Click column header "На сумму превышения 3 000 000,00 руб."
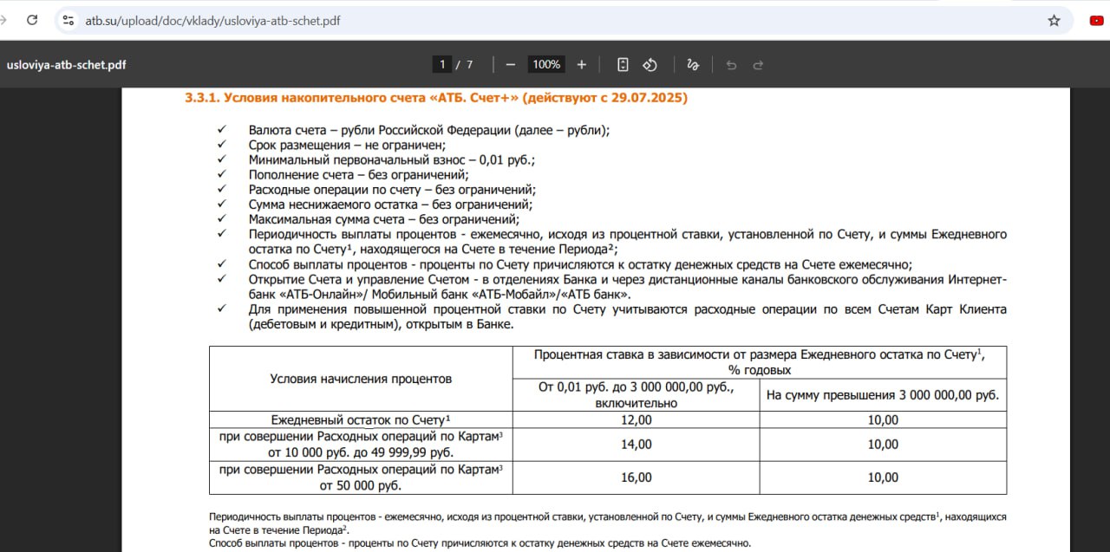The height and width of the screenshot is (552, 1110). pyautogui.click(x=883, y=395)
